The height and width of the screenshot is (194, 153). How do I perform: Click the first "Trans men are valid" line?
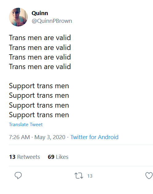click(40, 38)
